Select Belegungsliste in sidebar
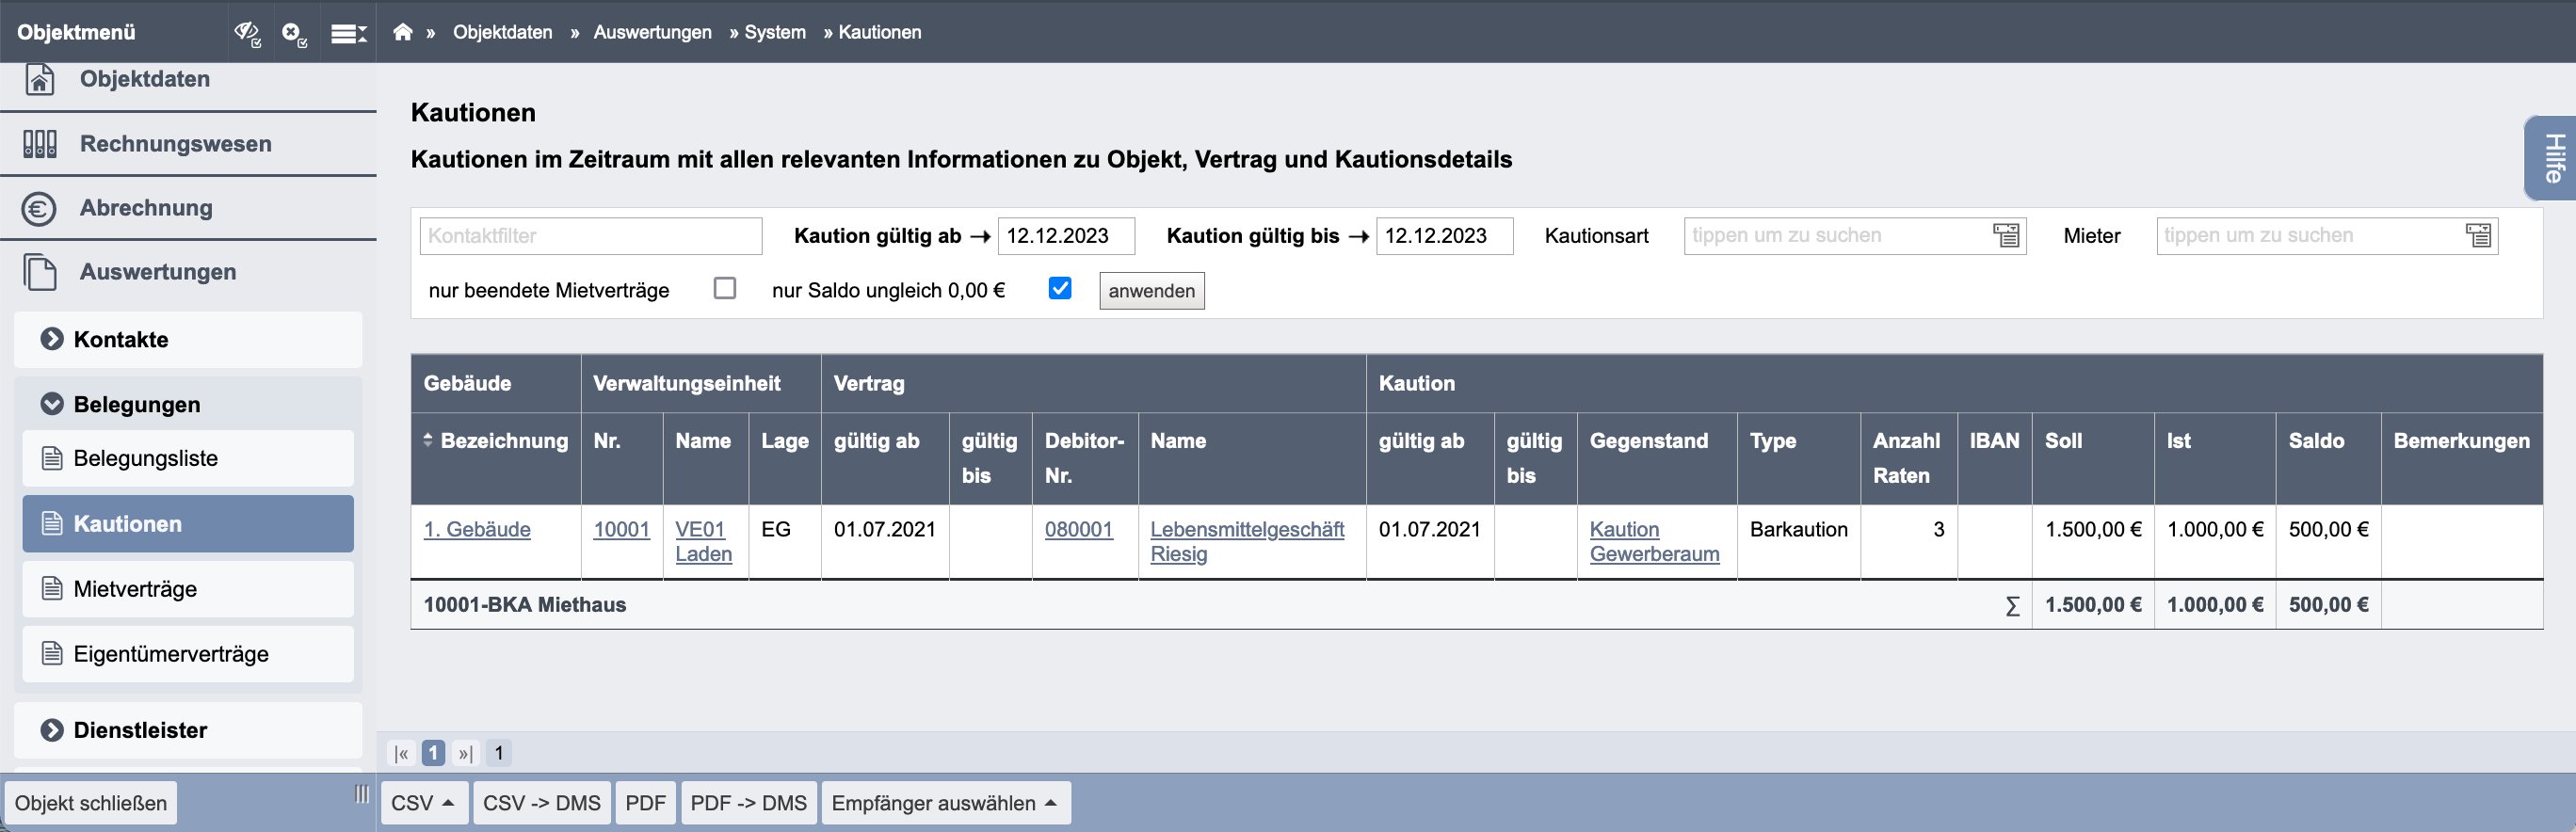Viewport: 2576px width, 832px height. (188, 459)
